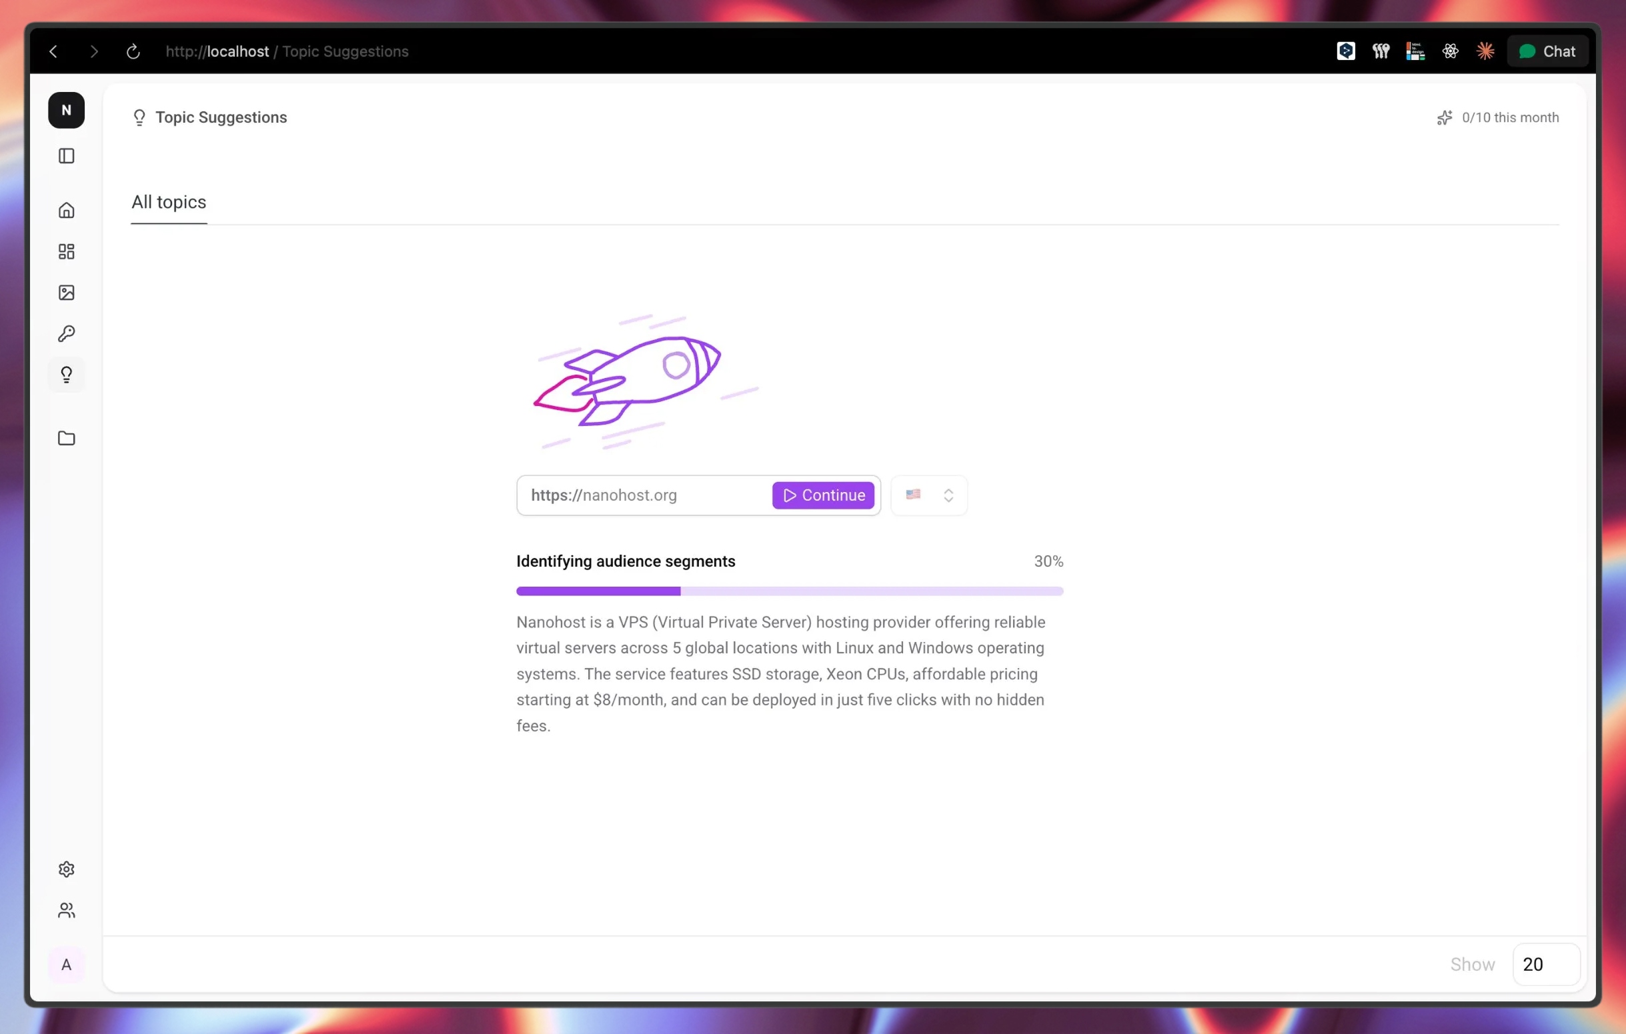Select the All topics tab
Image resolution: width=1626 pixels, height=1034 pixels.
[x=169, y=202]
